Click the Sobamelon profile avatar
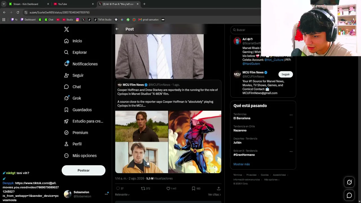Viewport: 361px width, 203px height. click(68, 194)
